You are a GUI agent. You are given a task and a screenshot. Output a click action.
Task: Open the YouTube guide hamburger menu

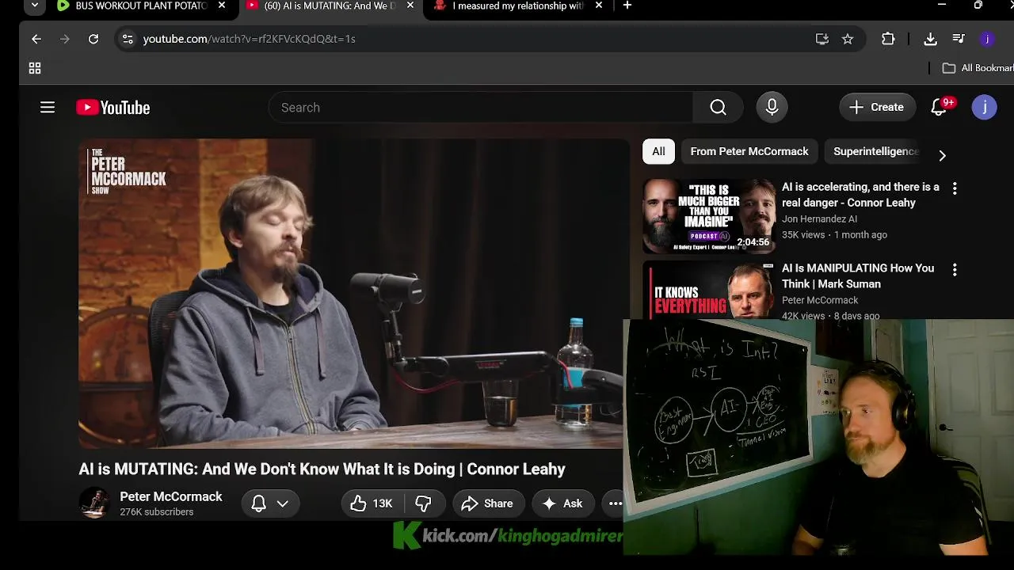(48, 108)
